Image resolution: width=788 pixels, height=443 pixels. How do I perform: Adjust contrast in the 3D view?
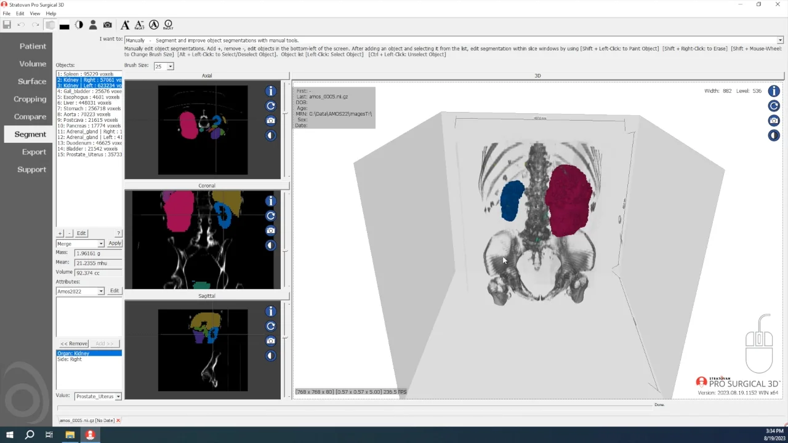click(x=774, y=135)
